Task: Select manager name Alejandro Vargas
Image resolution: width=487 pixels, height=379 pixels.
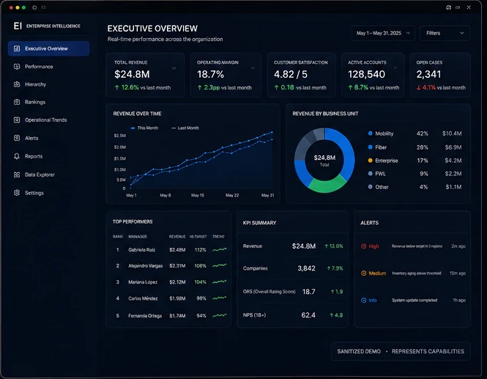Action: (145, 266)
